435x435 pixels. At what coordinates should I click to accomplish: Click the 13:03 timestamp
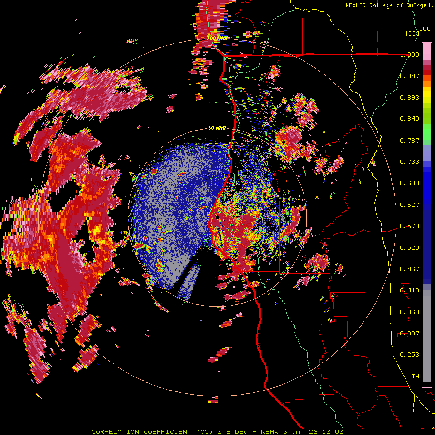click(333, 432)
